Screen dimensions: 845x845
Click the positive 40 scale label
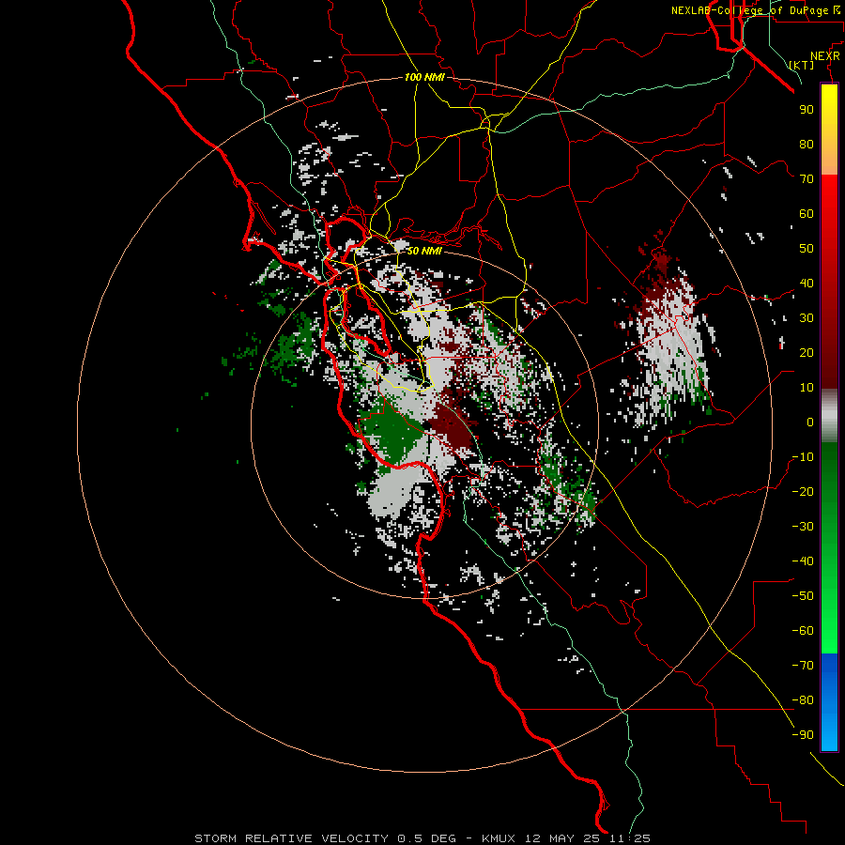click(x=807, y=283)
